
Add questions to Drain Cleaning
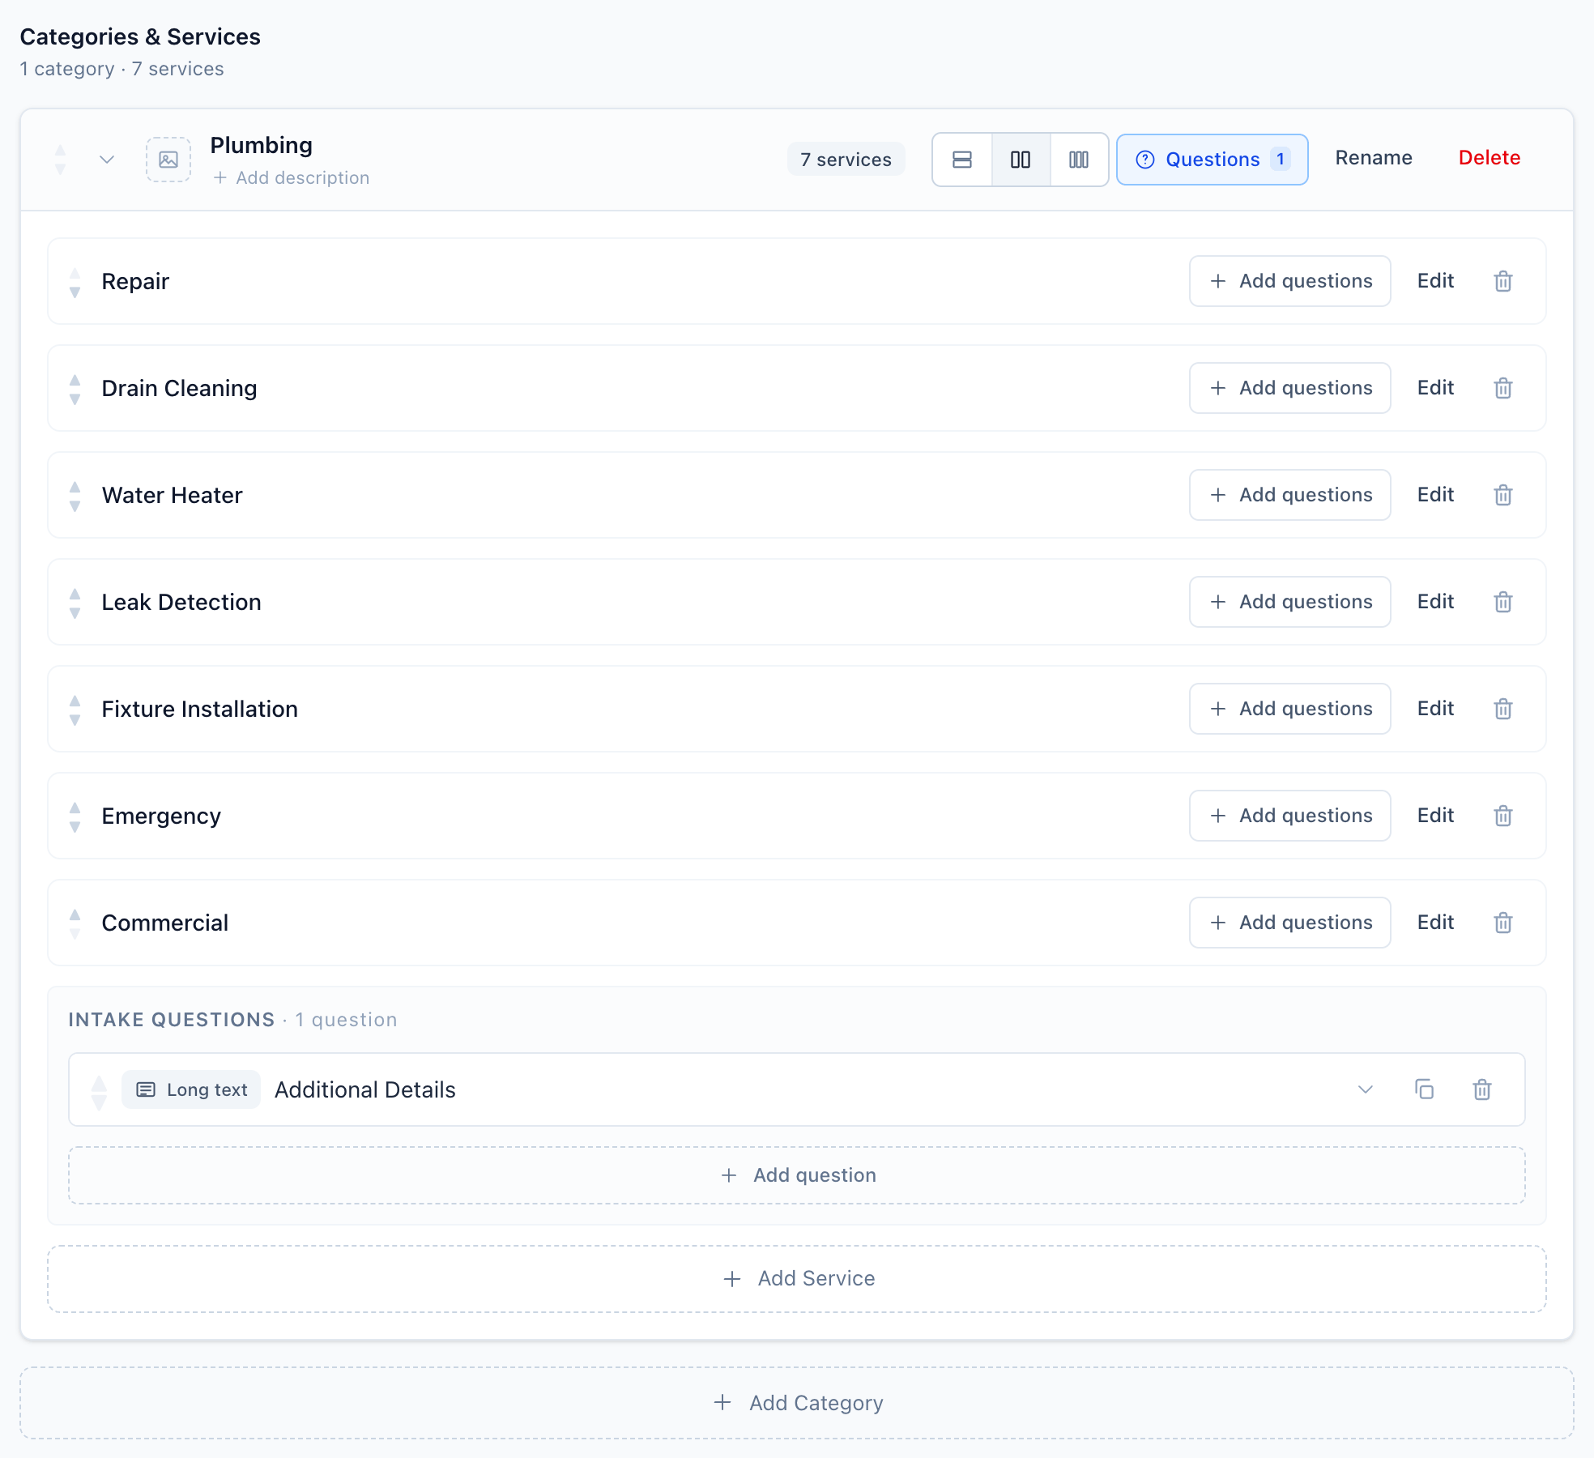click(x=1290, y=388)
